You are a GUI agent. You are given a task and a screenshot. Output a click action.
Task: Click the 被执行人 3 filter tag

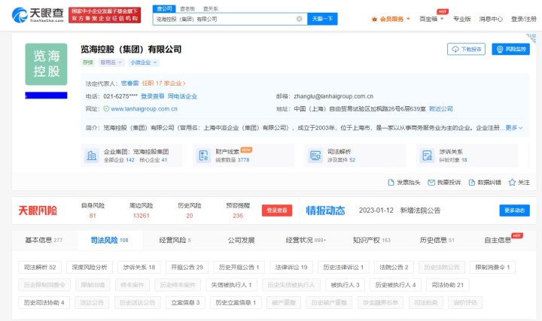pos(345,285)
